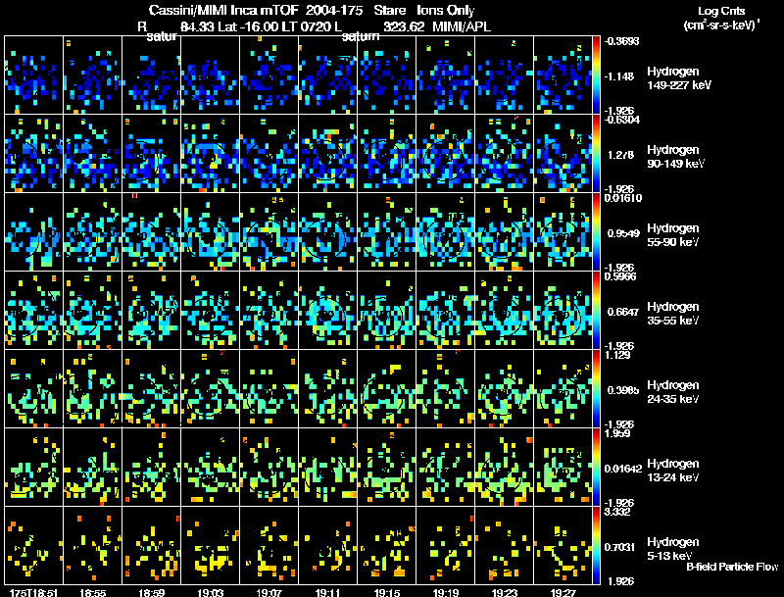Click the Stare text in the header

[x=390, y=11]
